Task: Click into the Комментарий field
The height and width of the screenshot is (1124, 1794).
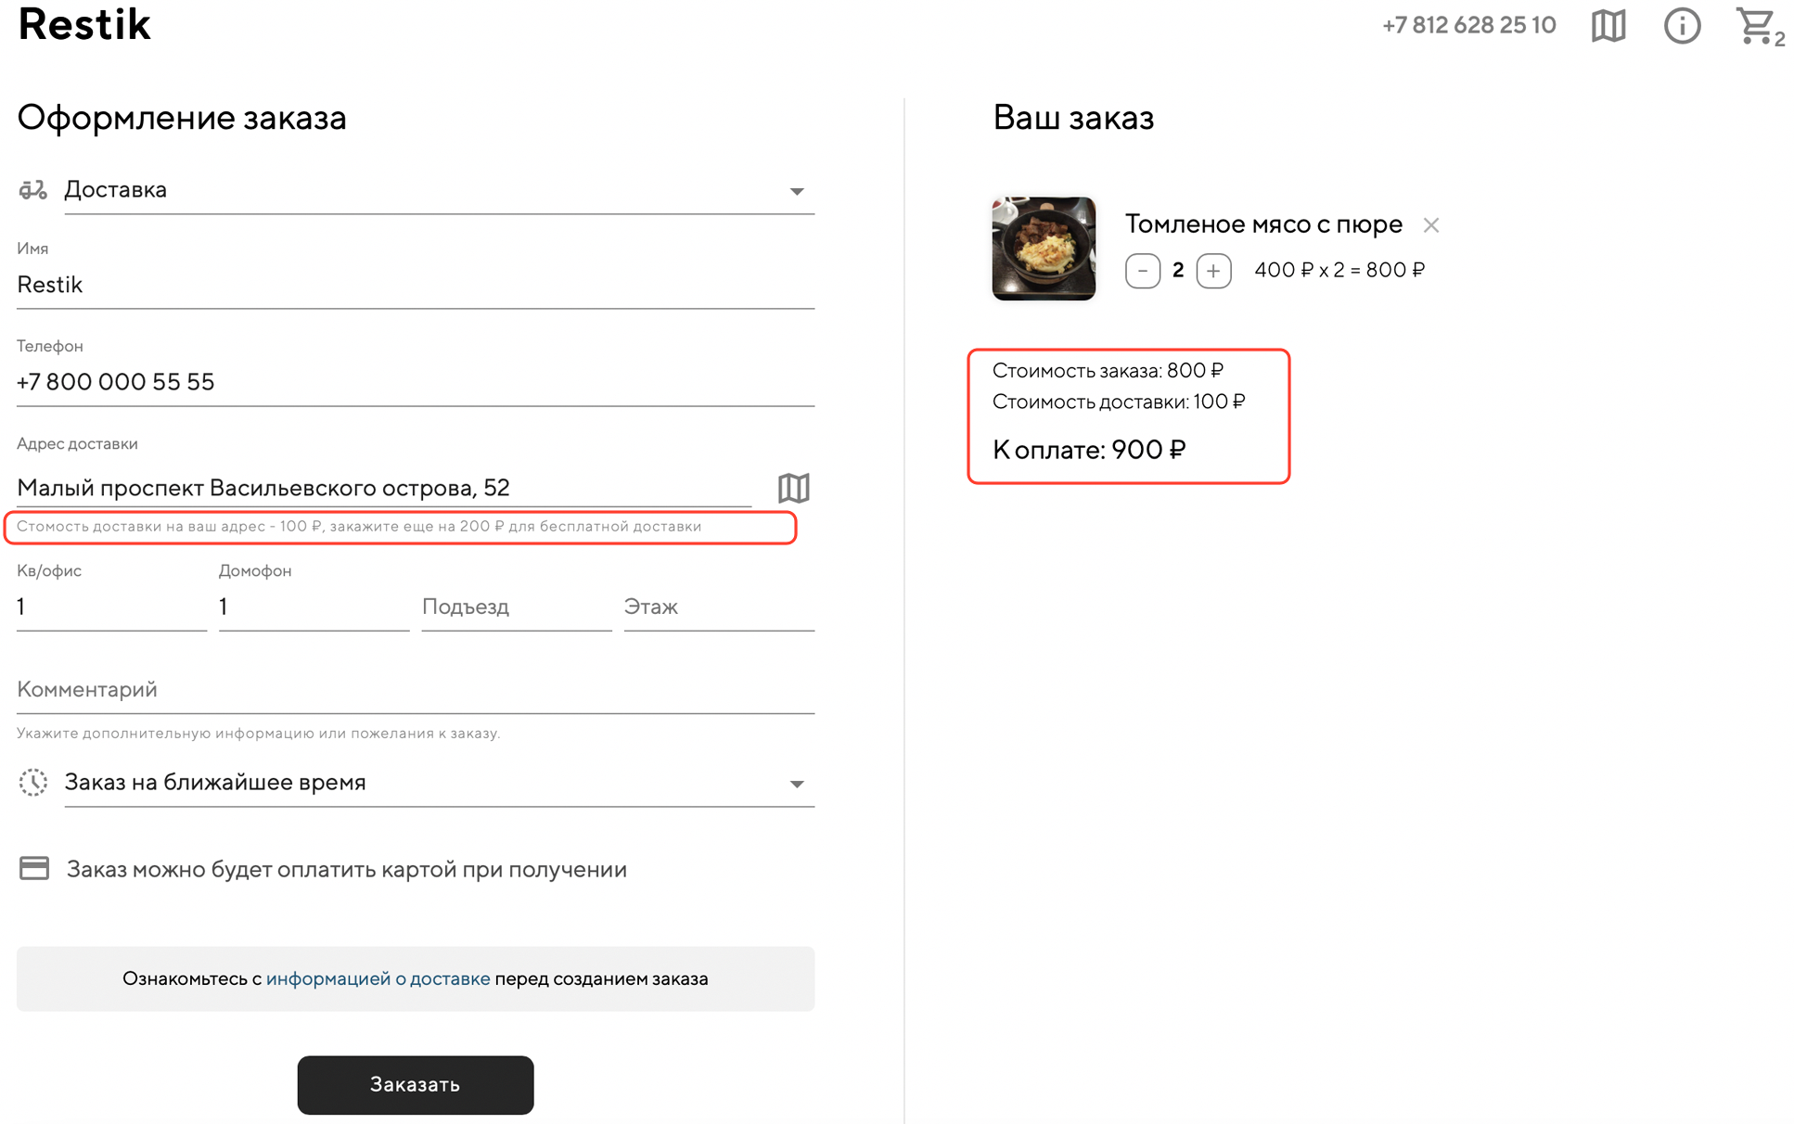Action: pos(415,690)
